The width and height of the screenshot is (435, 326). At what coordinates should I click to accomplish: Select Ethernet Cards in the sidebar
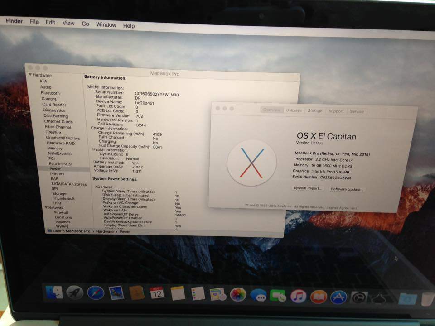58,121
